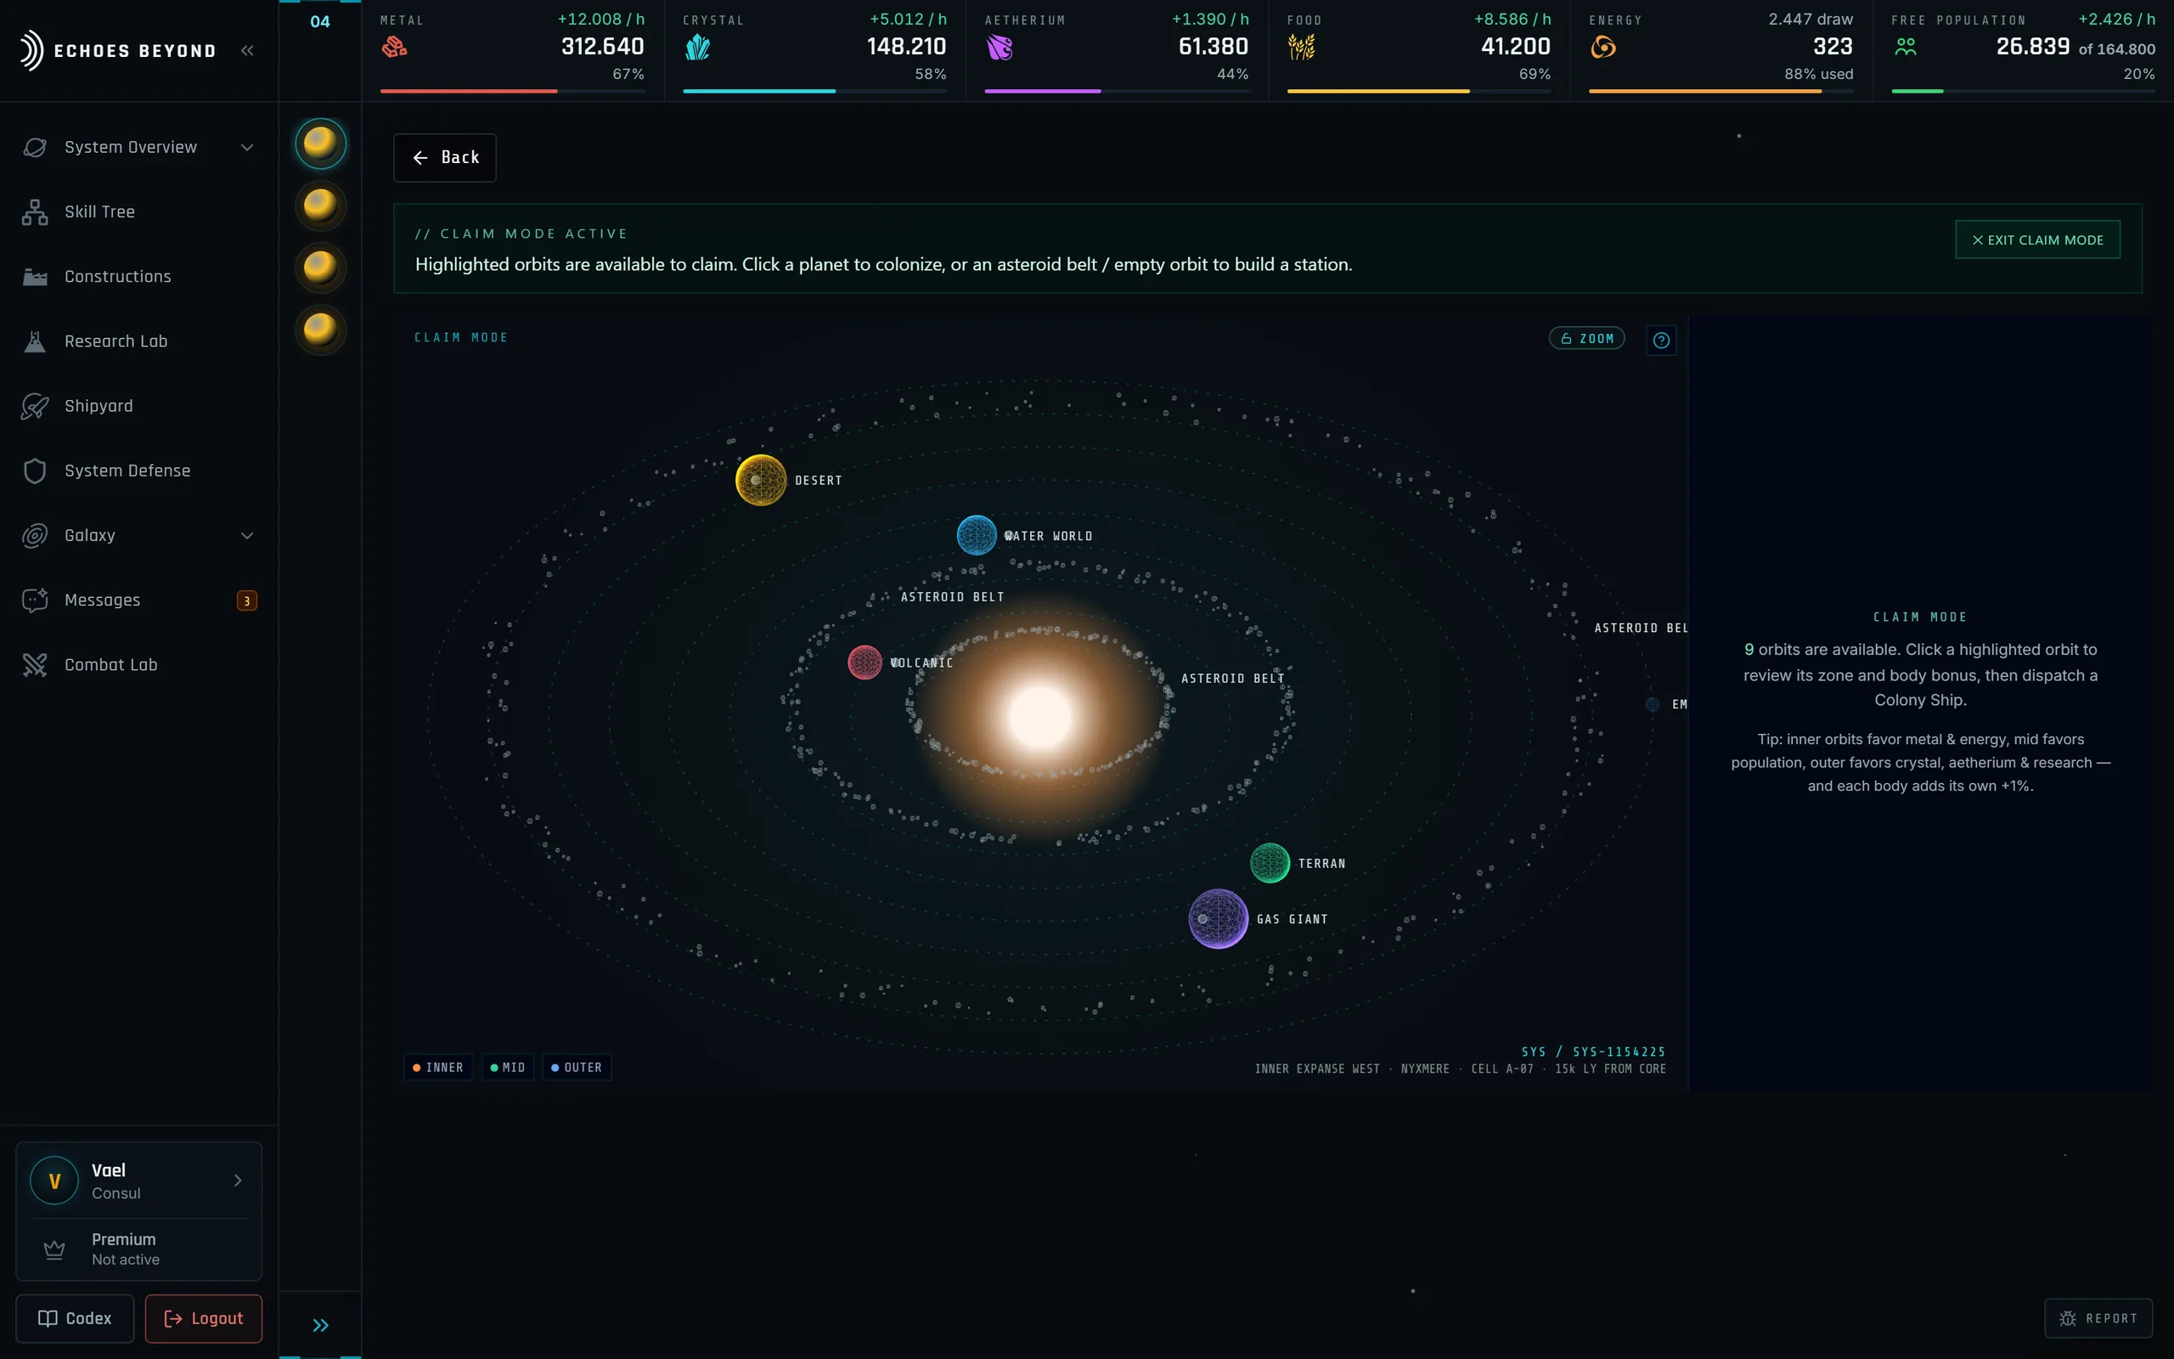Open Vael profile chevron

click(x=238, y=1181)
